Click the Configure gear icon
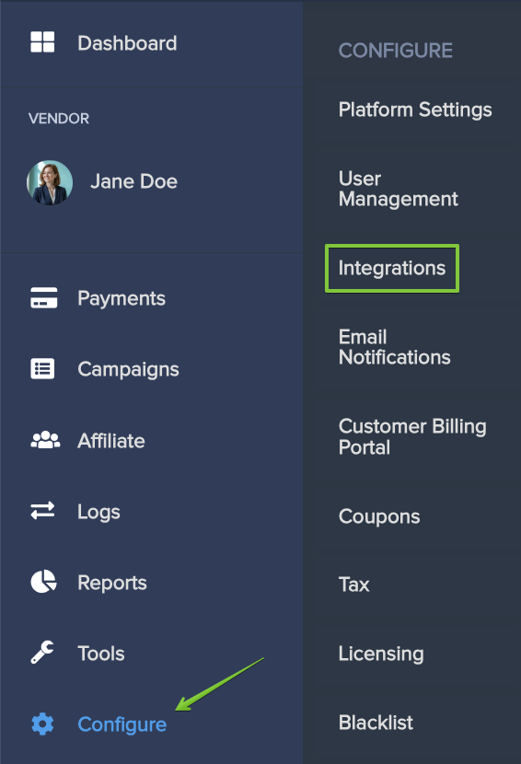521x764 pixels. [x=42, y=724]
